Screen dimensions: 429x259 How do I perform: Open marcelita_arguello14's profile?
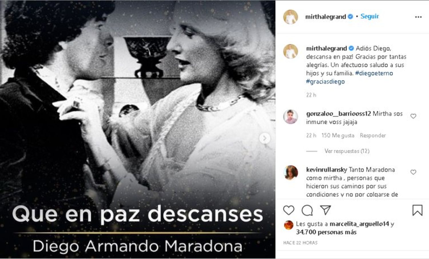[x=359, y=224]
